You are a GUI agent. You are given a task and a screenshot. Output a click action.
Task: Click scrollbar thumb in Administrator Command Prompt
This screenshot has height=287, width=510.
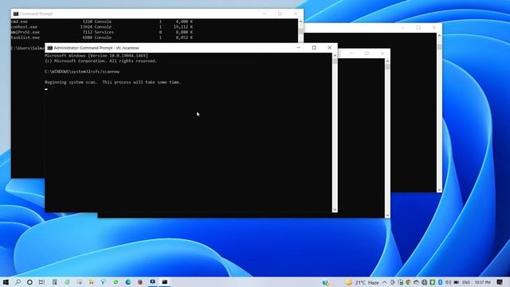point(335,61)
